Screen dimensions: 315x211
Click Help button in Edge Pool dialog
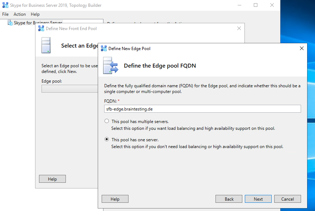[115, 199]
